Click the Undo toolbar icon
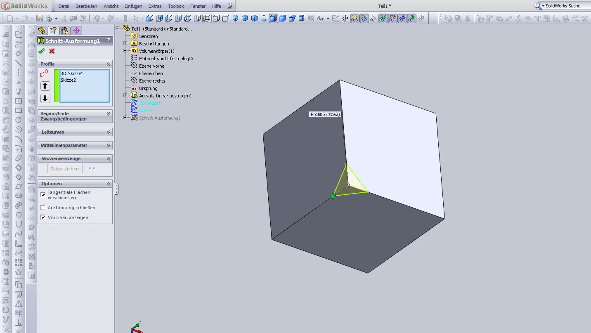 [96, 18]
